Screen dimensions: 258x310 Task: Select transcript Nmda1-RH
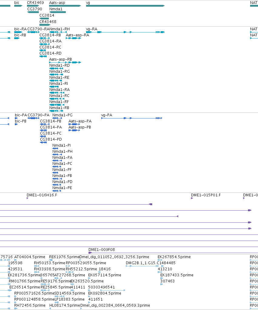(x=58, y=32)
